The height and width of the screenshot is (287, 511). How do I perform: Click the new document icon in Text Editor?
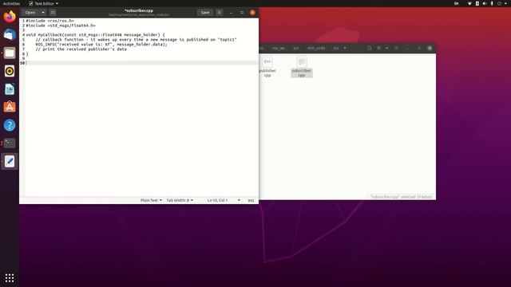(53, 13)
